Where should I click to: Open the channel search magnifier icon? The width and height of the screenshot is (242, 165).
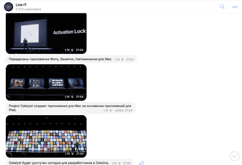222,7
